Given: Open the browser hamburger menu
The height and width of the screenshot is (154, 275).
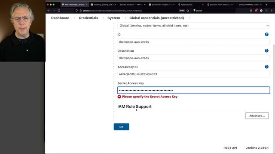Looking at the screenshot, I should (x=272, y=11).
